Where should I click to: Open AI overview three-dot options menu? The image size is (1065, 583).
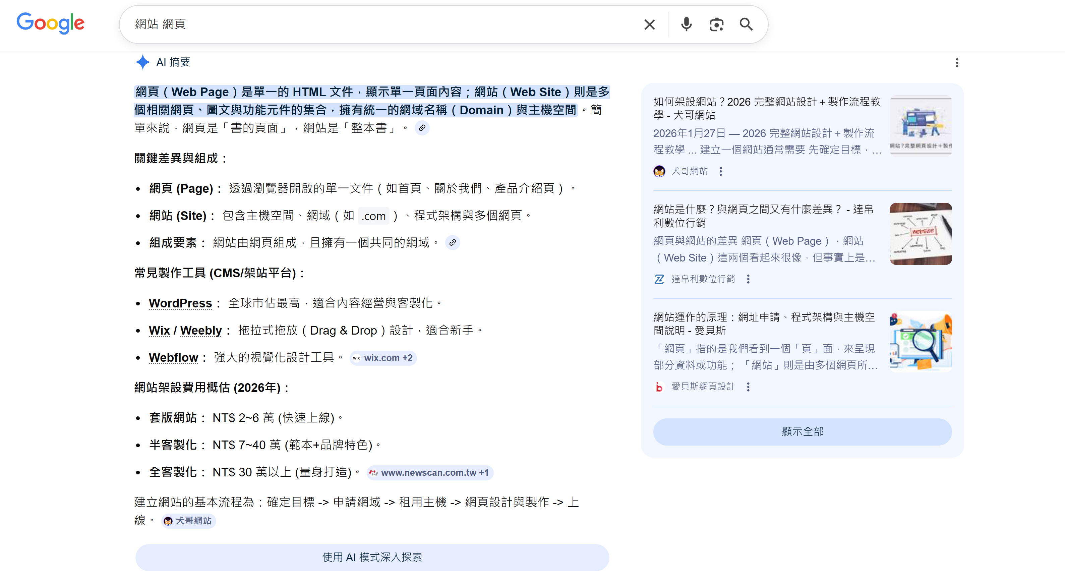(x=957, y=63)
